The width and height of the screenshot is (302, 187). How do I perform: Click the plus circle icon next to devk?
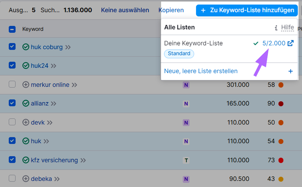[x=26, y=122]
